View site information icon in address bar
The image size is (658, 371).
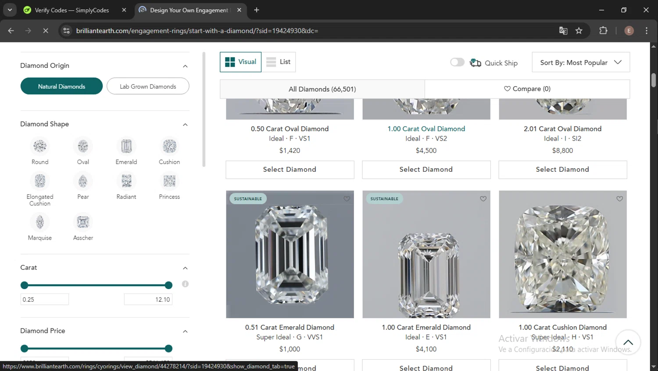tap(67, 31)
